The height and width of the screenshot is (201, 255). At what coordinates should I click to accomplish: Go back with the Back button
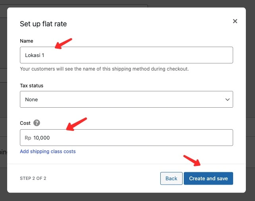click(171, 178)
